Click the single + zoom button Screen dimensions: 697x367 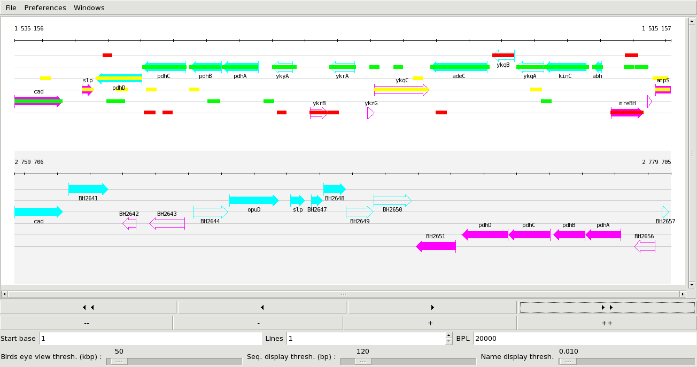pos(430,323)
